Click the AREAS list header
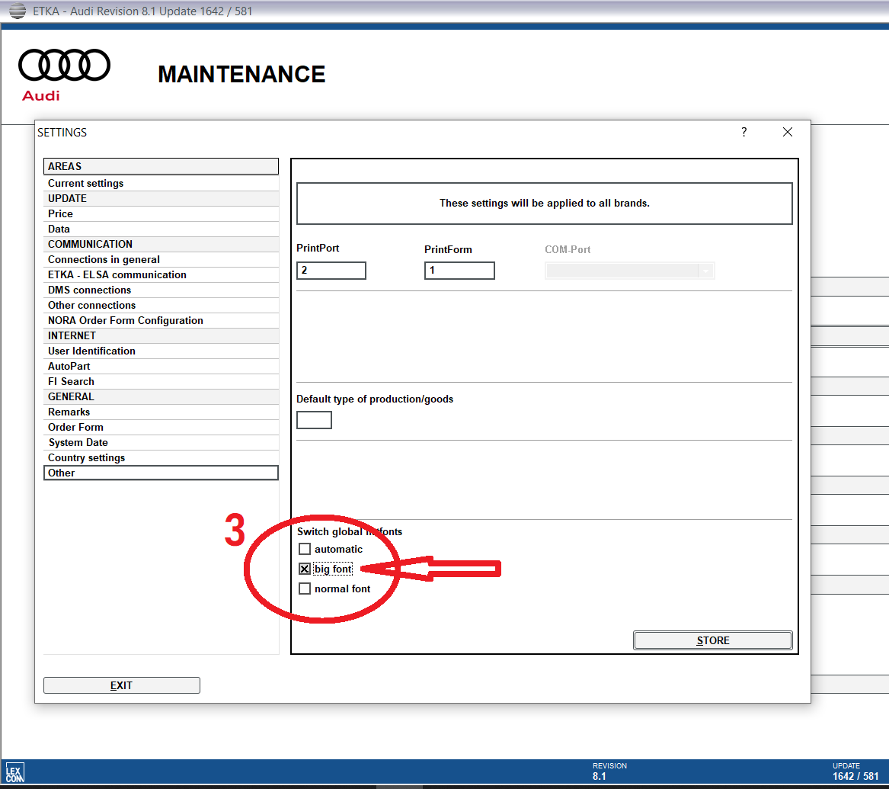 (161, 166)
